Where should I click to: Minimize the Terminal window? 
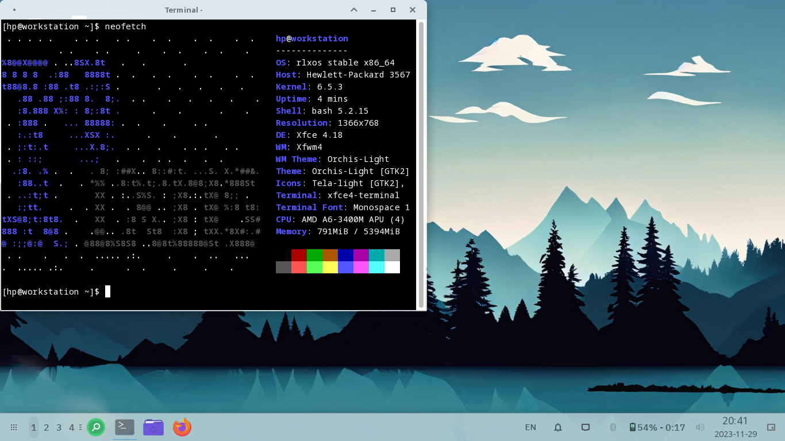pos(374,10)
